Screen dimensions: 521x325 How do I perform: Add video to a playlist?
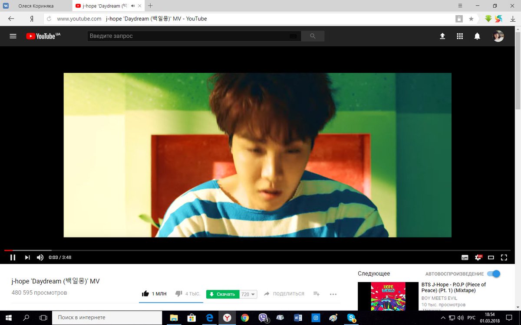[x=317, y=294]
